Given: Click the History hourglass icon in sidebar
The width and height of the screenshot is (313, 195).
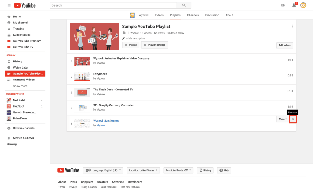Looking at the screenshot, I should (9, 62).
